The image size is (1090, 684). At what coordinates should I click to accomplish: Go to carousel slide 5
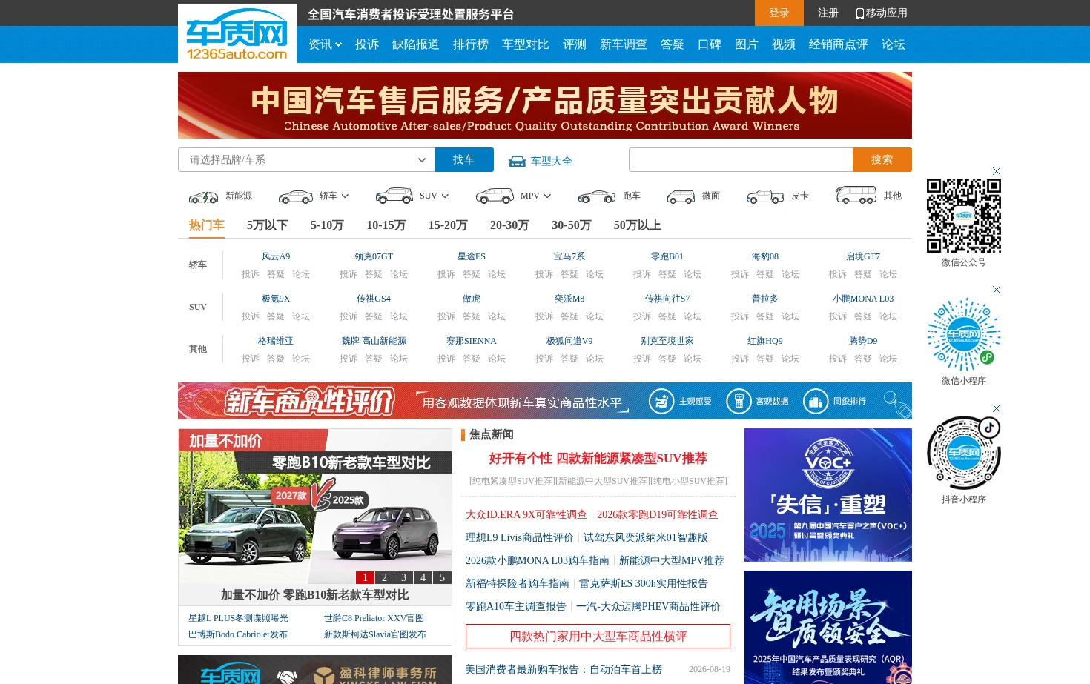[x=442, y=577]
